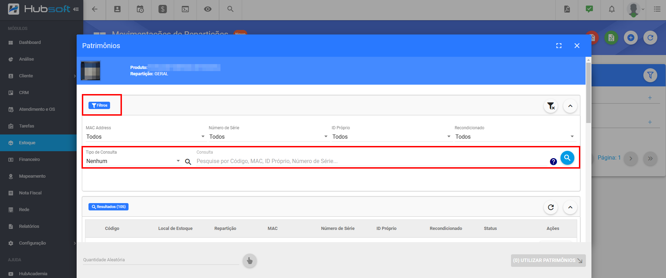Close the Patrimônios dialog

click(577, 46)
